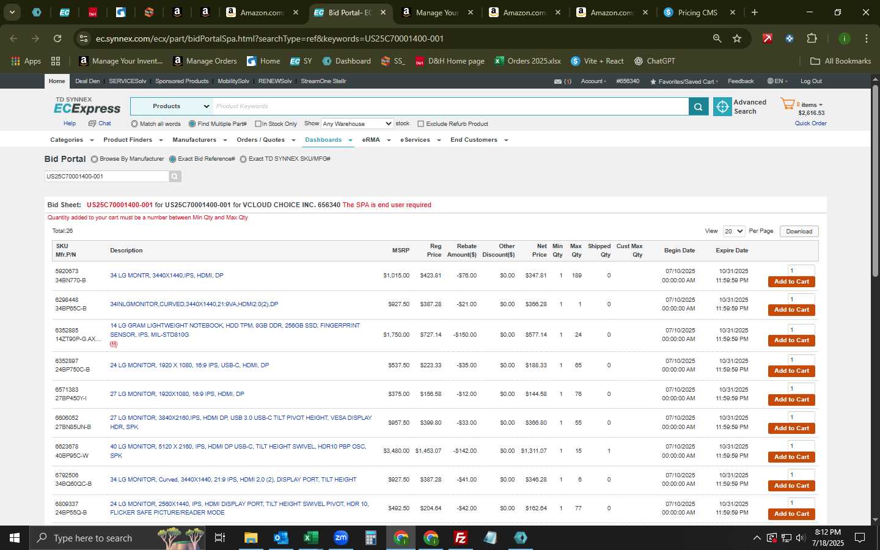The width and height of the screenshot is (880, 550).
Task: Open Chrome zoom magnifier in address bar
Action: pyautogui.click(x=717, y=38)
